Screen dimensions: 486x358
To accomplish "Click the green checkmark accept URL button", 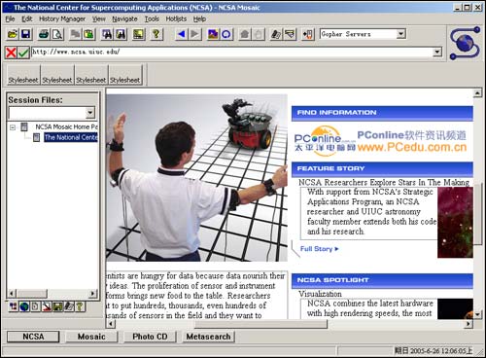I will click(x=23, y=53).
